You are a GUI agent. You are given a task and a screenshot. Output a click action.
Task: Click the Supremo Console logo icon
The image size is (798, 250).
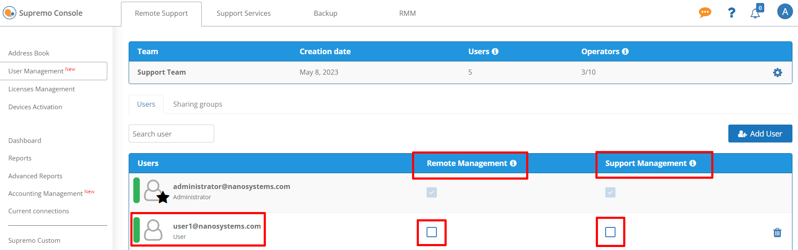pyautogui.click(x=9, y=13)
